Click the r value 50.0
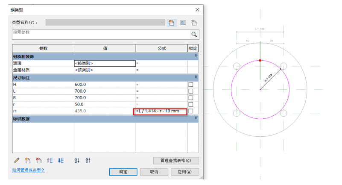This screenshot has width=342, height=185. click(105, 105)
